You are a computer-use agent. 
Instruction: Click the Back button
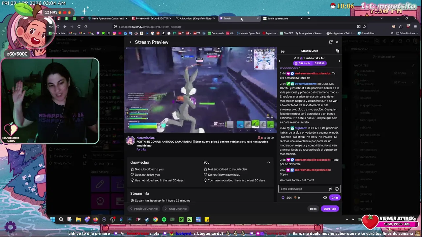pos(313,209)
